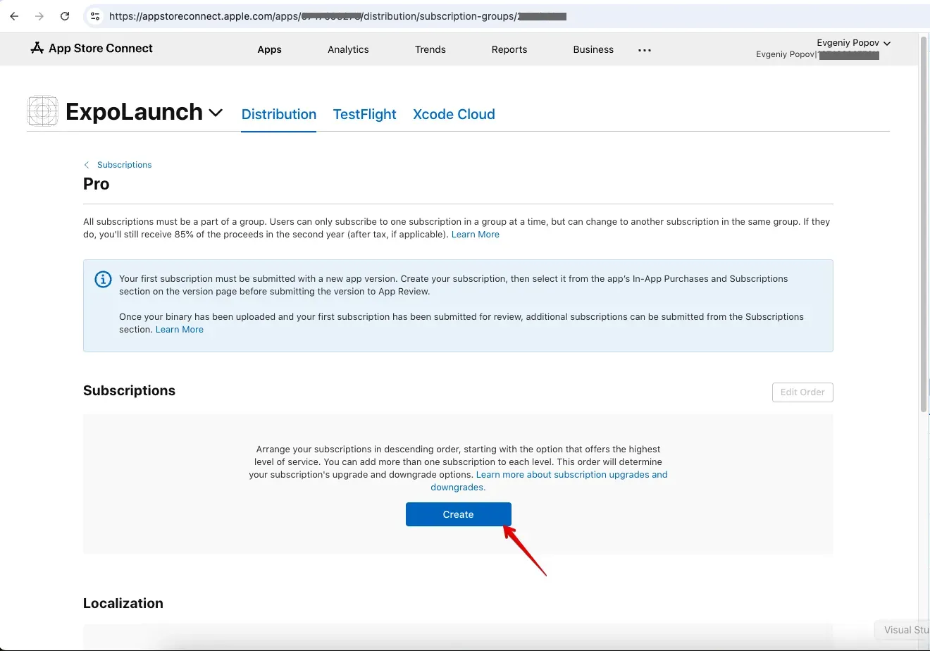Open the Apps menu
This screenshot has height=651, width=930.
click(269, 49)
